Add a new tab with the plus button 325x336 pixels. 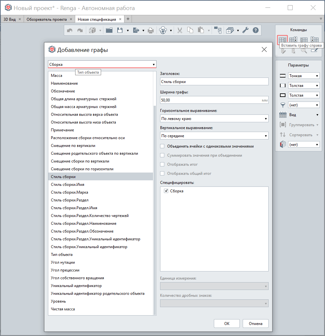(128, 19)
